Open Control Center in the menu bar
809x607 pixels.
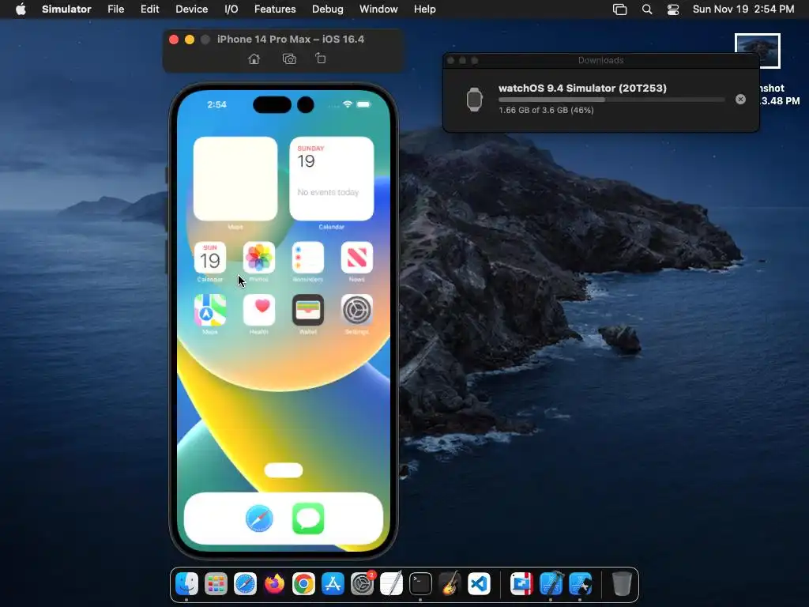[x=673, y=9]
